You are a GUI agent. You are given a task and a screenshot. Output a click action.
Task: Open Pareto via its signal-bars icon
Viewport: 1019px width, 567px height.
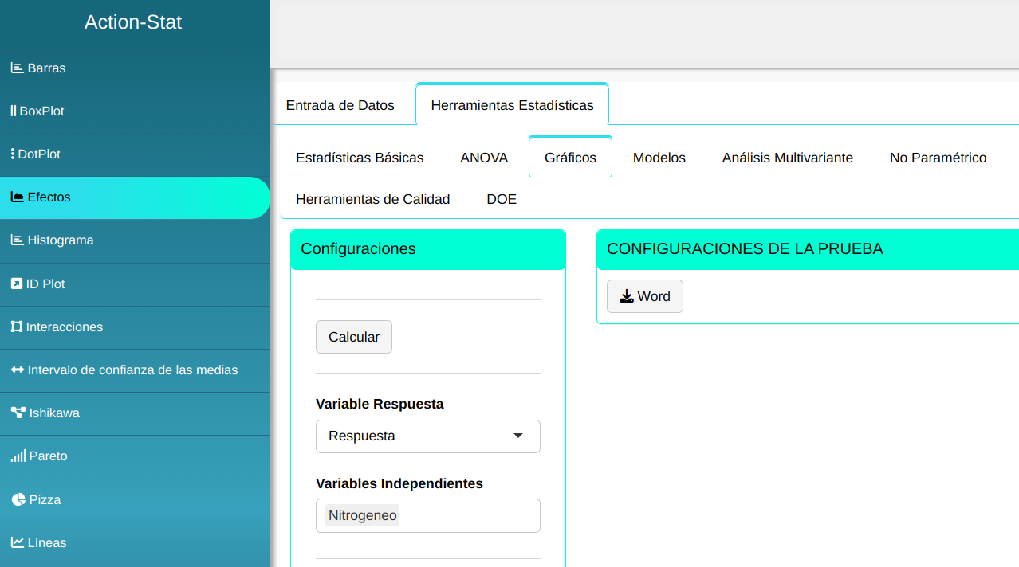click(18, 456)
